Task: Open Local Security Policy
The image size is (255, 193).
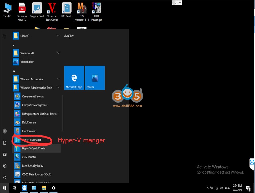Action: tap(37, 166)
